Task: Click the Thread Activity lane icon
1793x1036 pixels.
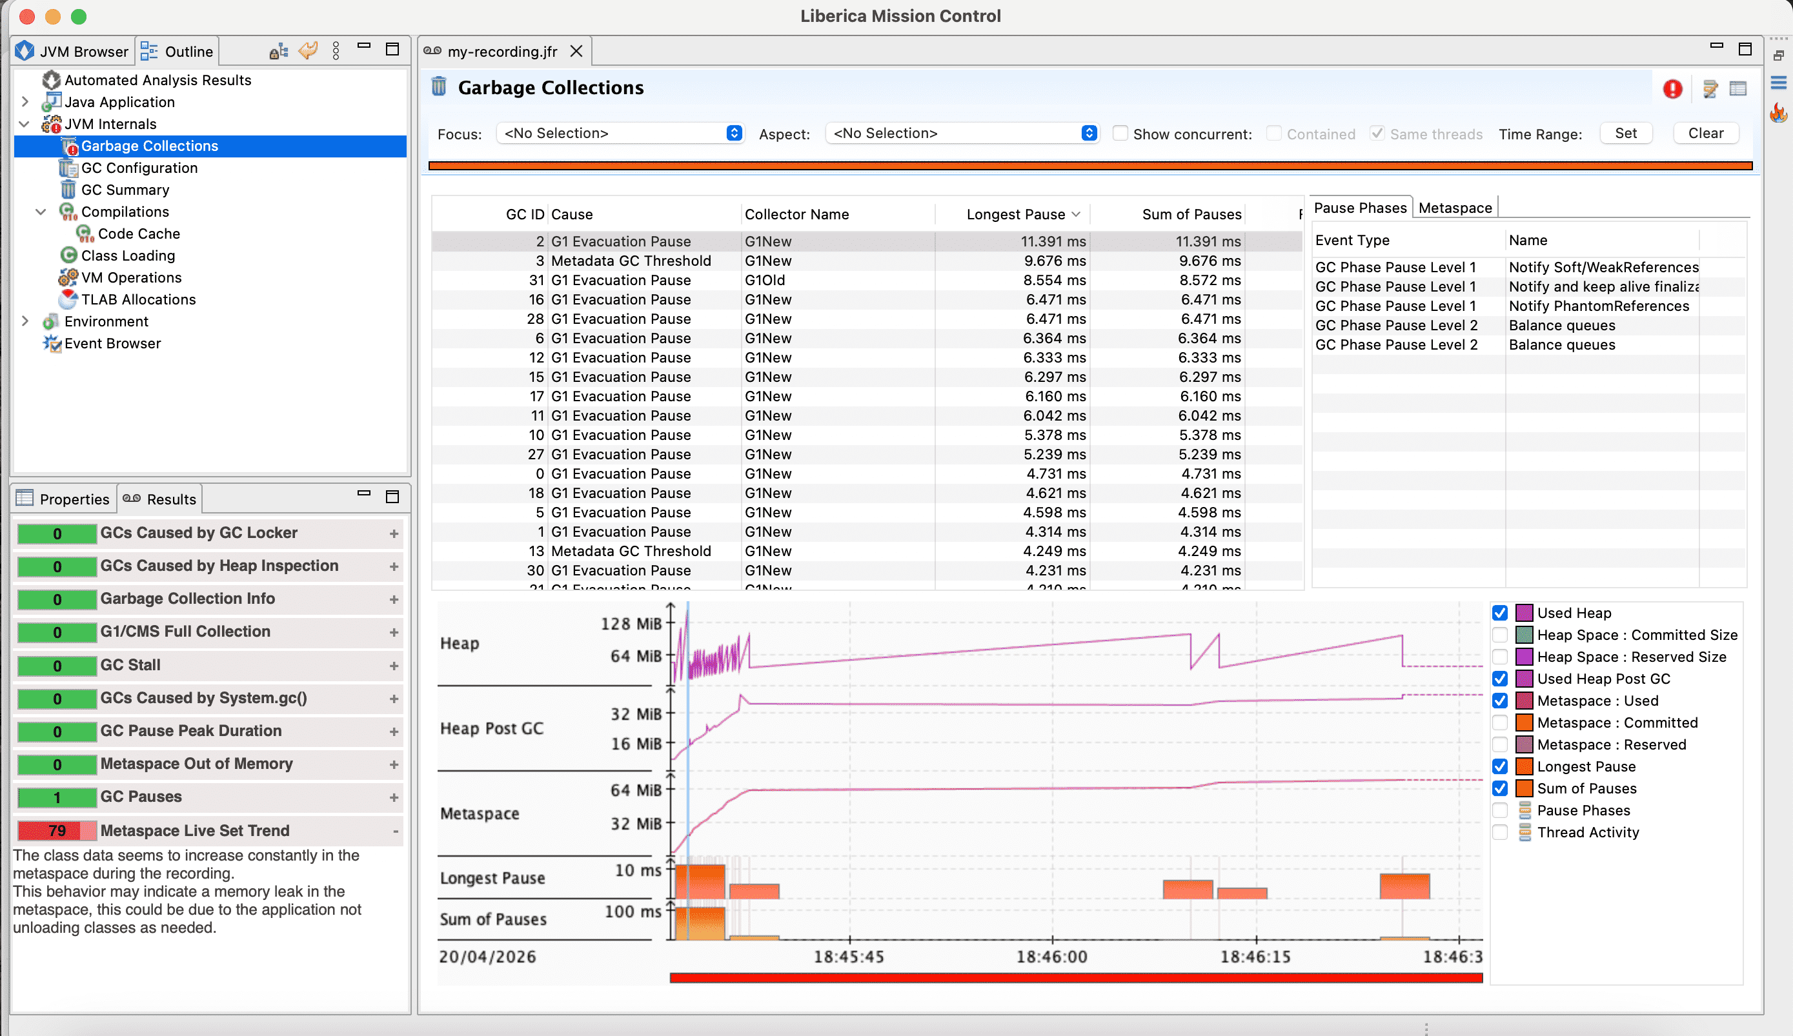Action: pos(1525,832)
